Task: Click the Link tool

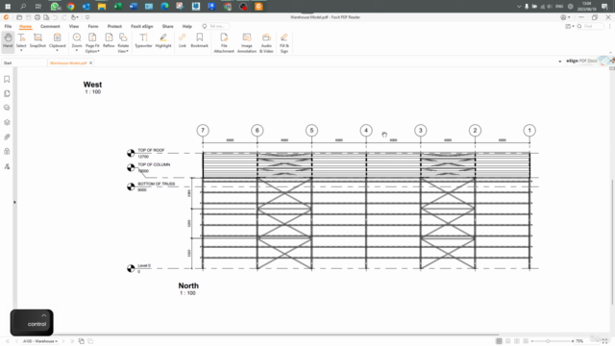Action: pyautogui.click(x=183, y=40)
